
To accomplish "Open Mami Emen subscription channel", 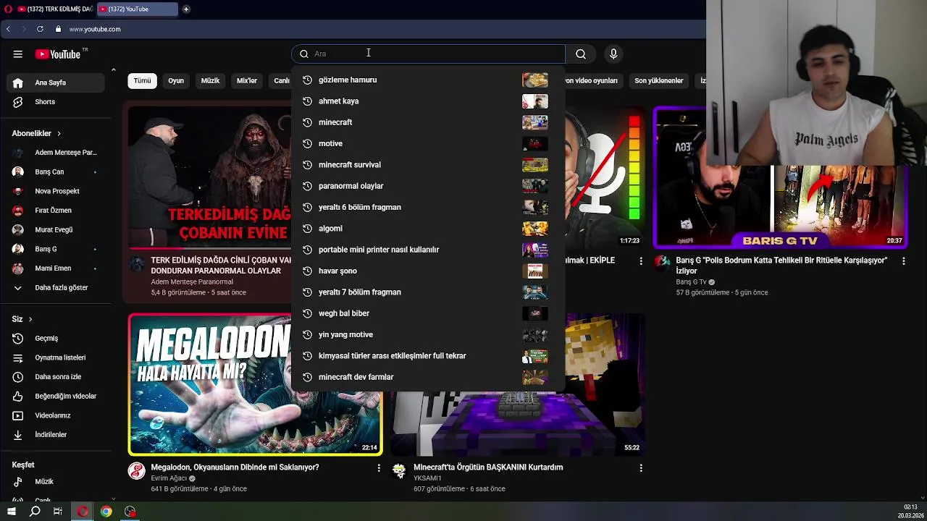I will point(55,268).
